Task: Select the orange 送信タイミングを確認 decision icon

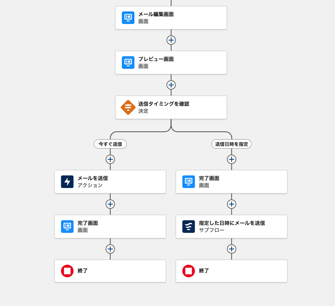Action: (128, 107)
